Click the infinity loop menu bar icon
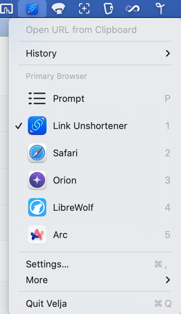 coord(132,9)
